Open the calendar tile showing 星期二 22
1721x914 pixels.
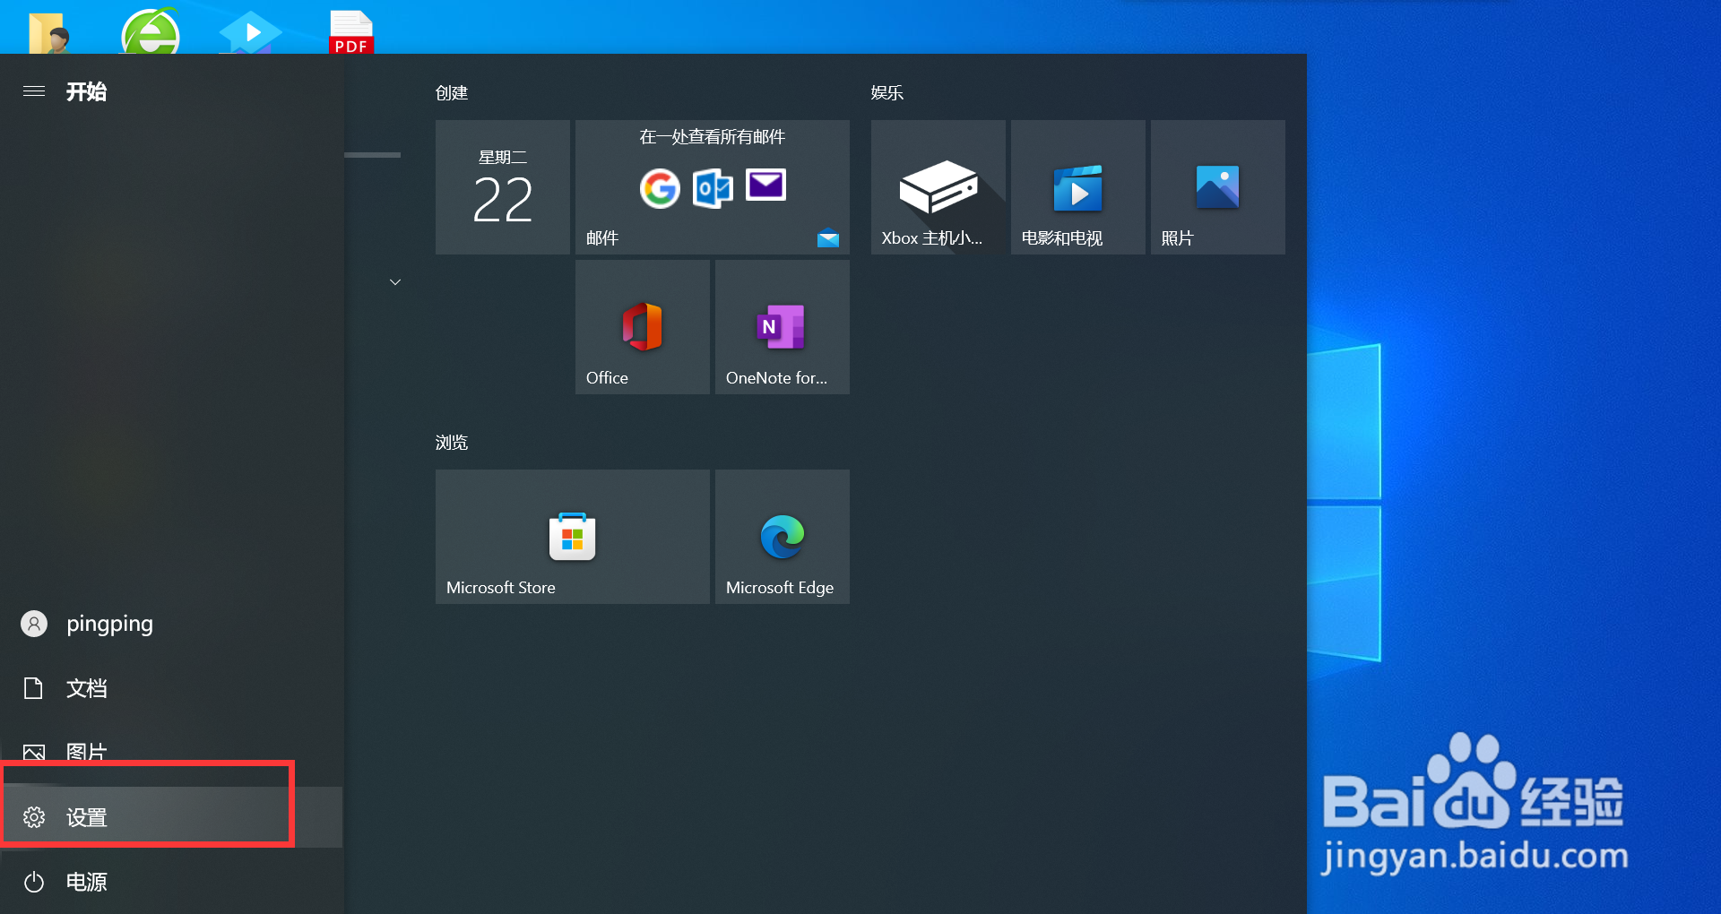click(503, 187)
